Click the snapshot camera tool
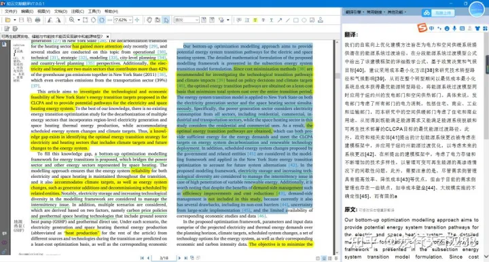This screenshot has height=262, width=489. [158, 20]
